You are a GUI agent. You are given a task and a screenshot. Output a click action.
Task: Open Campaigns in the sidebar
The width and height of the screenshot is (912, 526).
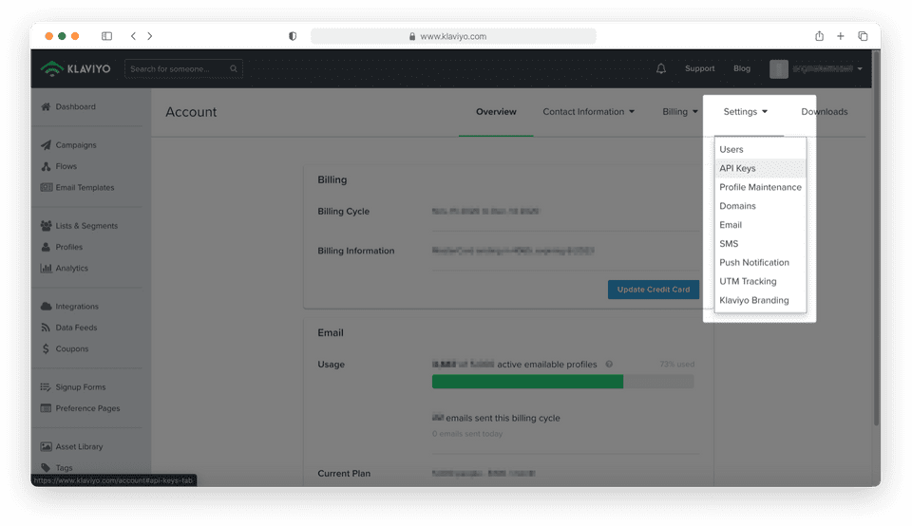click(76, 145)
